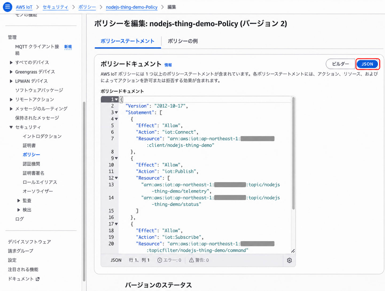
Task: Open ドキュメント link in sidebar
Action: pyautogui.click(x=21, y=279)
